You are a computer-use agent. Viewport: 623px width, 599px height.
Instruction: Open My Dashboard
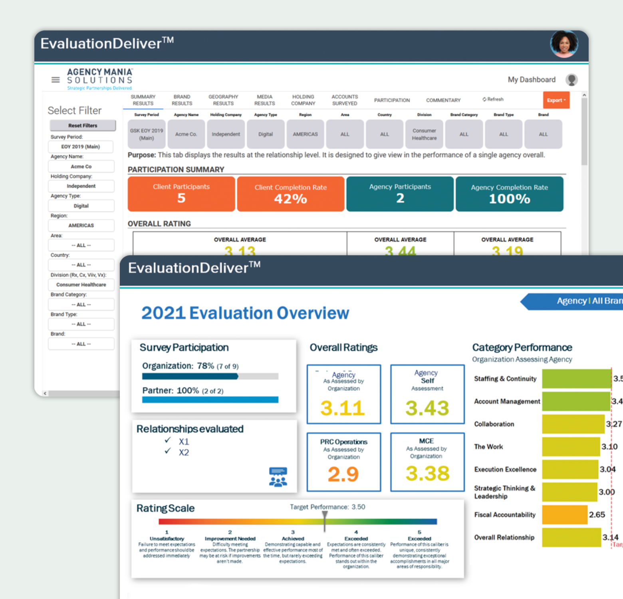531,79
